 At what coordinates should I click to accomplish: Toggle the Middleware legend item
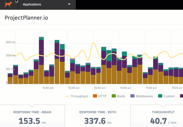(x=142, y=96)
